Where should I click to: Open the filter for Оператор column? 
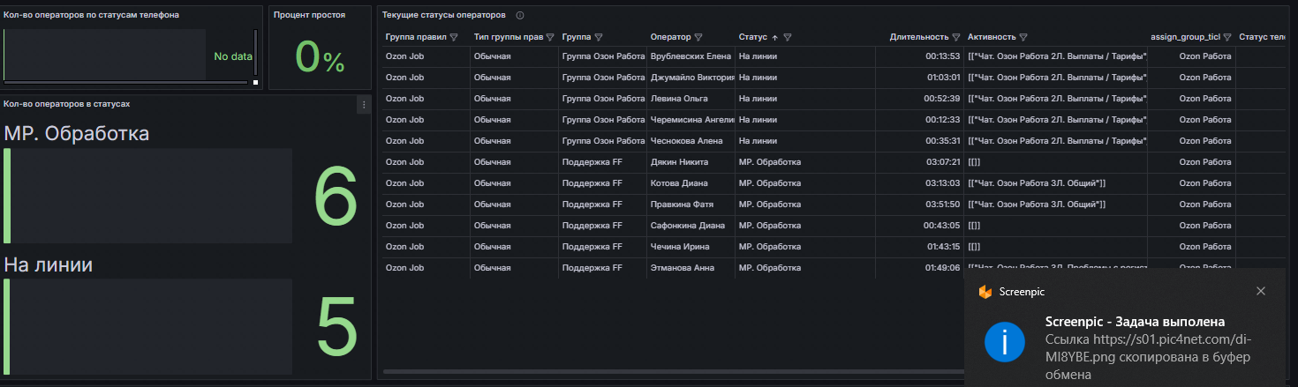[x=698, y=37]
